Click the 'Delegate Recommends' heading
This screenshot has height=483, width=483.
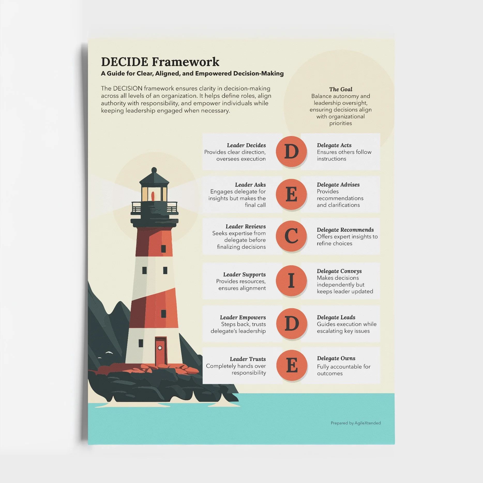click(x=345, y=230)
